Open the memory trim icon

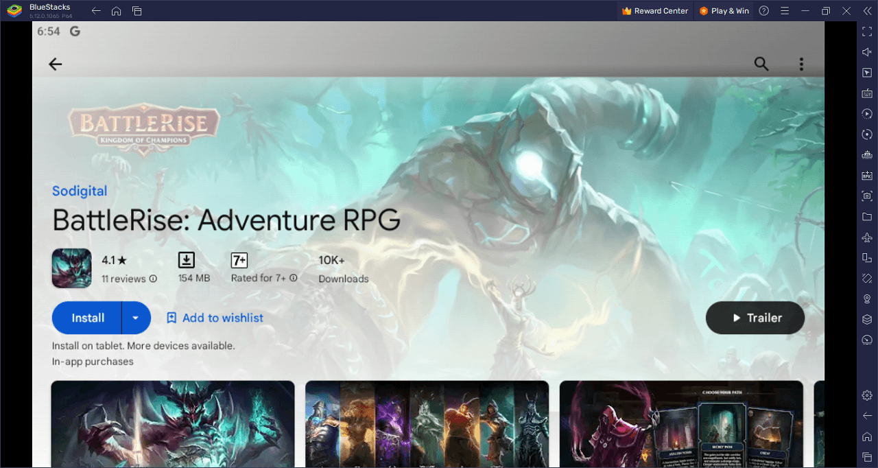[x=867, y=155]
